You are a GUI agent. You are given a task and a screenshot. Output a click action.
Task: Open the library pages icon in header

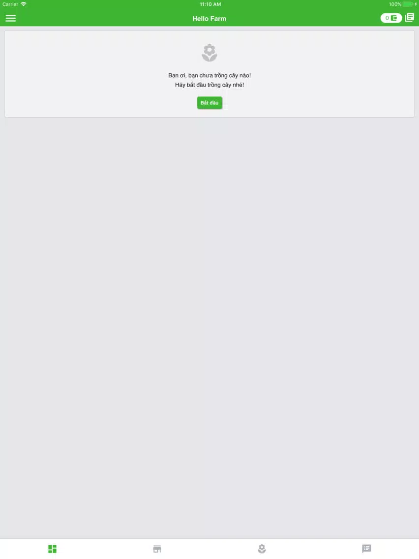click(x=410, y=18)
